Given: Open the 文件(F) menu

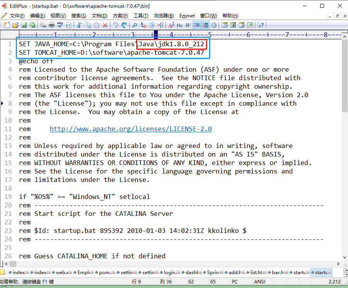Looking at the screenshot, I should point(17,16).
